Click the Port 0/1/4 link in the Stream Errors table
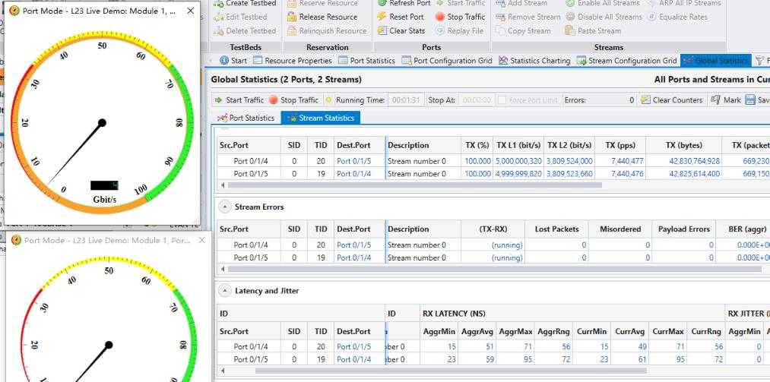The height and width of the screenshot is (382, 770). pos(353,257)
